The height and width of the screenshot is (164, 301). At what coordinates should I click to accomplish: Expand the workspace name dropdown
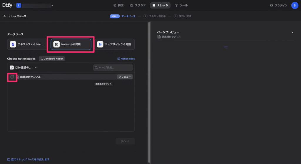click(x=52, y=5)
